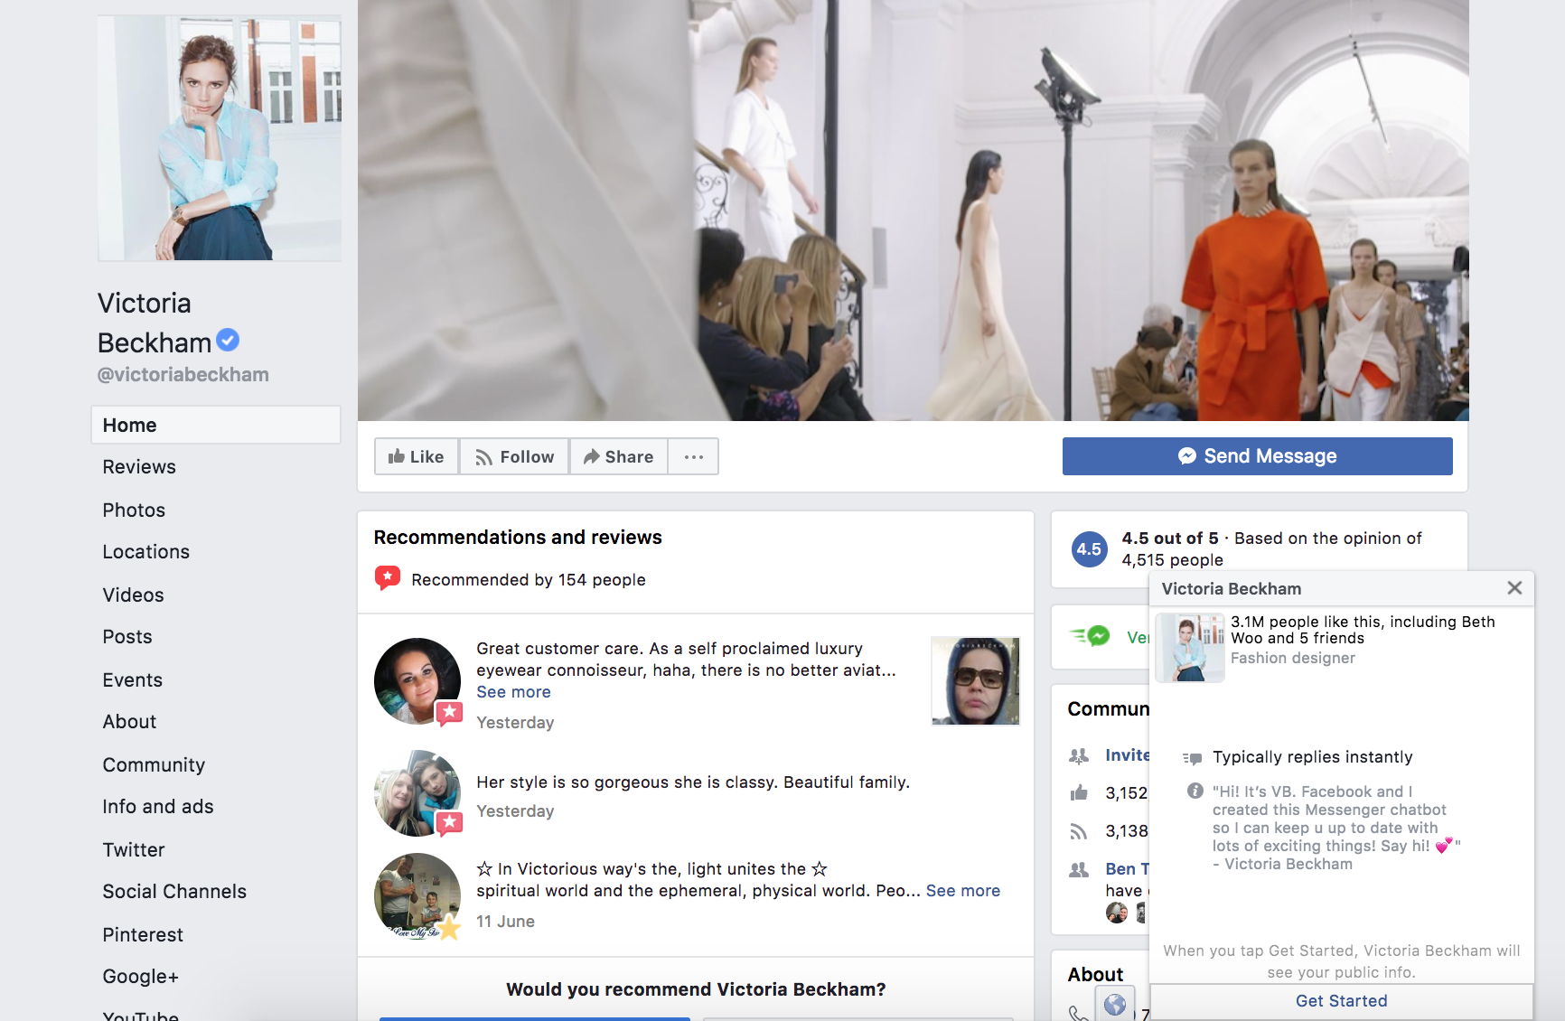This screenshot has width=1565, height=1021.
Task: Click the thumbs-up likes count icon
Action: (x=1079, y=793)
